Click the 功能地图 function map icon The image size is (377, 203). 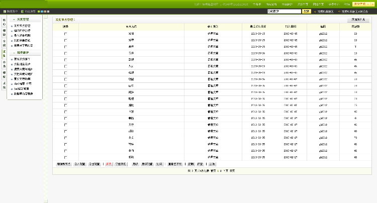coord(22,11)
